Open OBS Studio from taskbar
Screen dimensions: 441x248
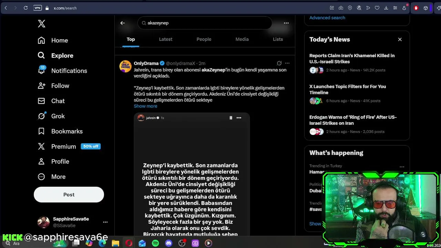pos(182,243)
